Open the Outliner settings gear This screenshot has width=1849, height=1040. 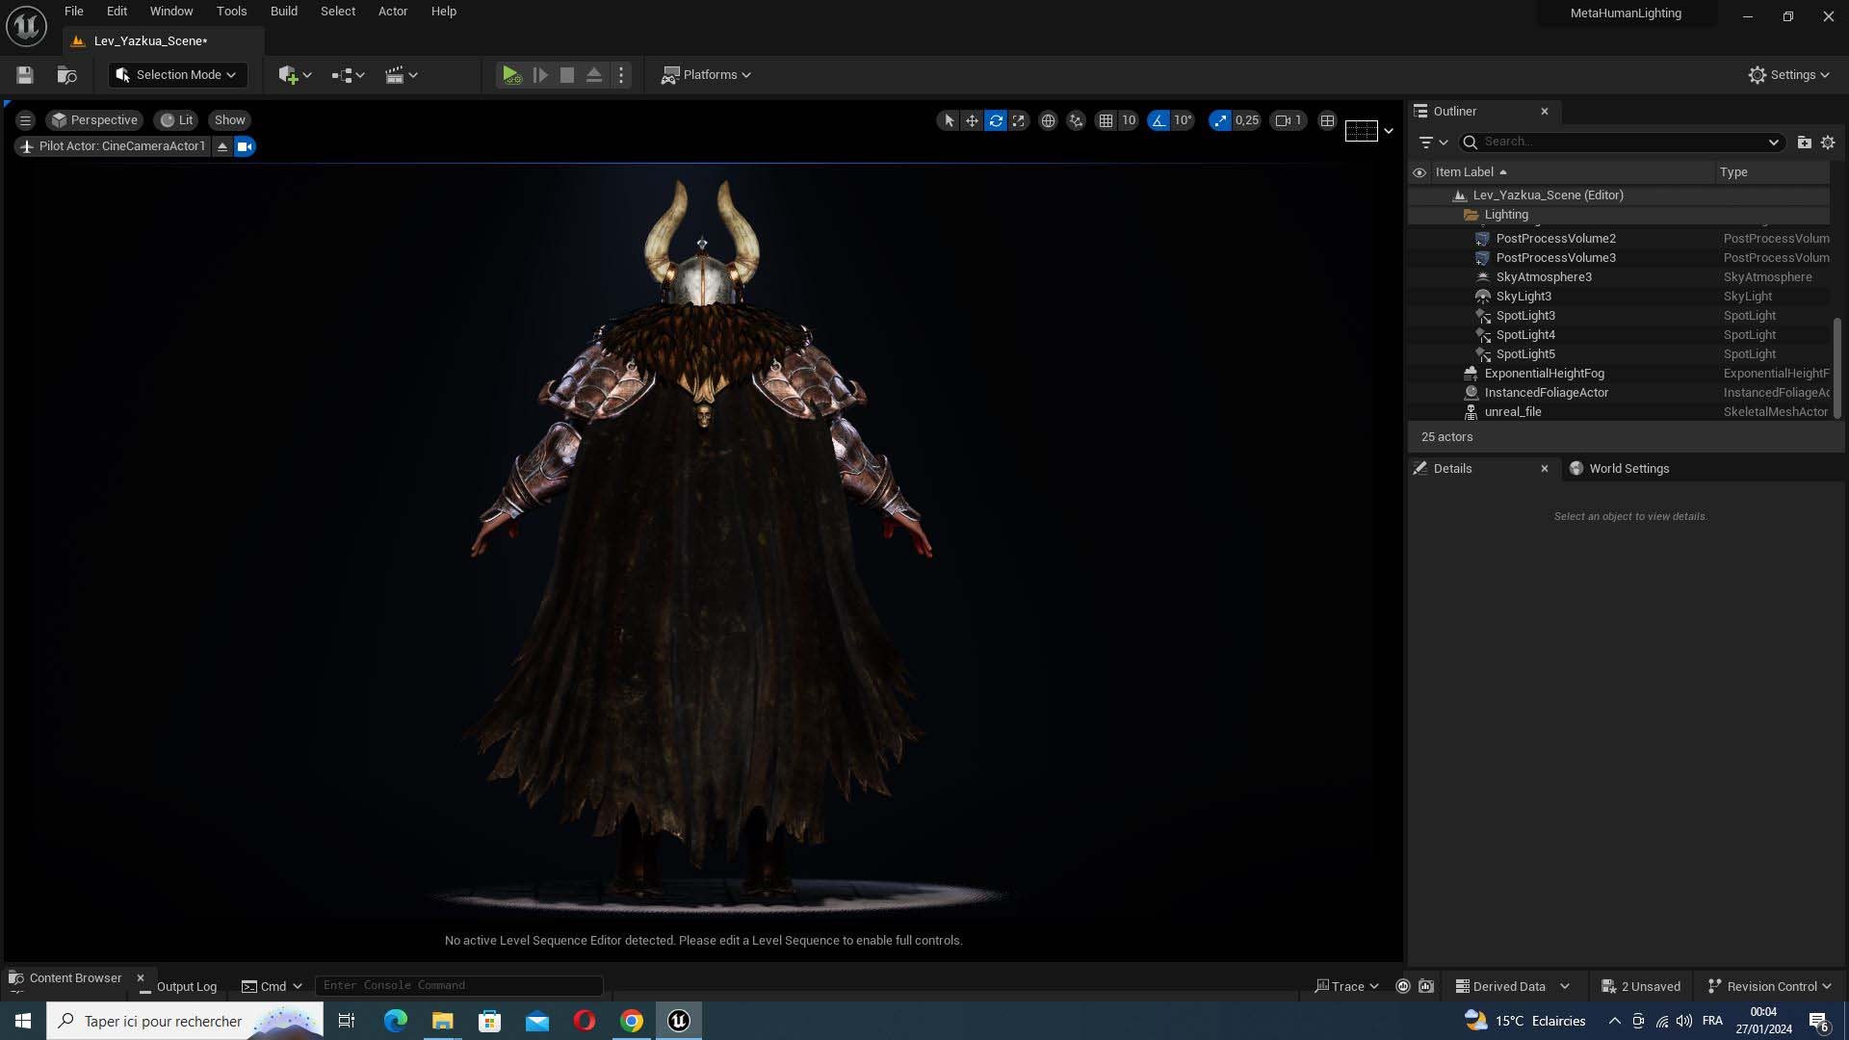[1828, 142]
